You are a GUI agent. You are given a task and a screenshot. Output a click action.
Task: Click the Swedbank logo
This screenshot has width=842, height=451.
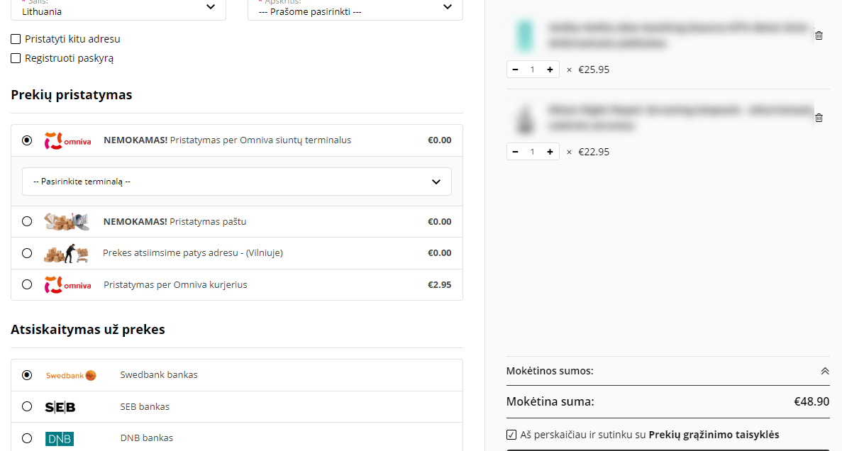tap(71, 375)
